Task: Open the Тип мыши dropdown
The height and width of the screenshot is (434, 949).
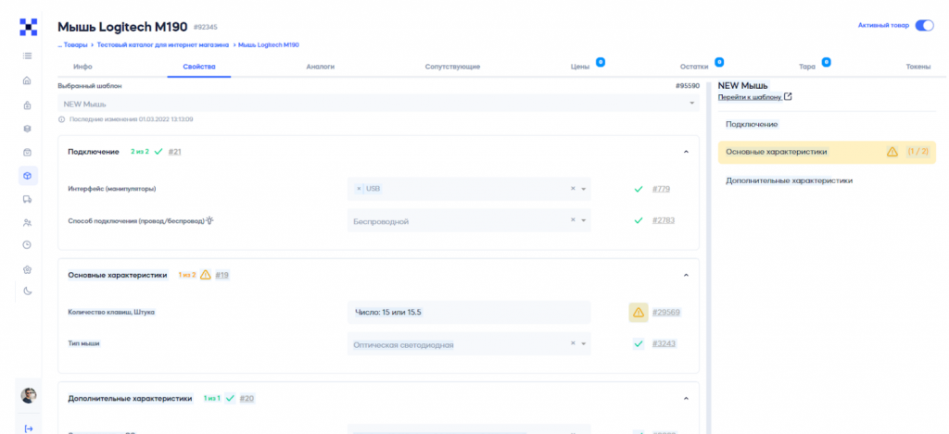Action: (x=584, y=344)
